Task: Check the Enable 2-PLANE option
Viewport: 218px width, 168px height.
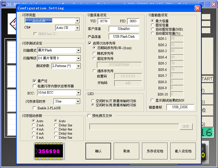Action: click(34, 108)
